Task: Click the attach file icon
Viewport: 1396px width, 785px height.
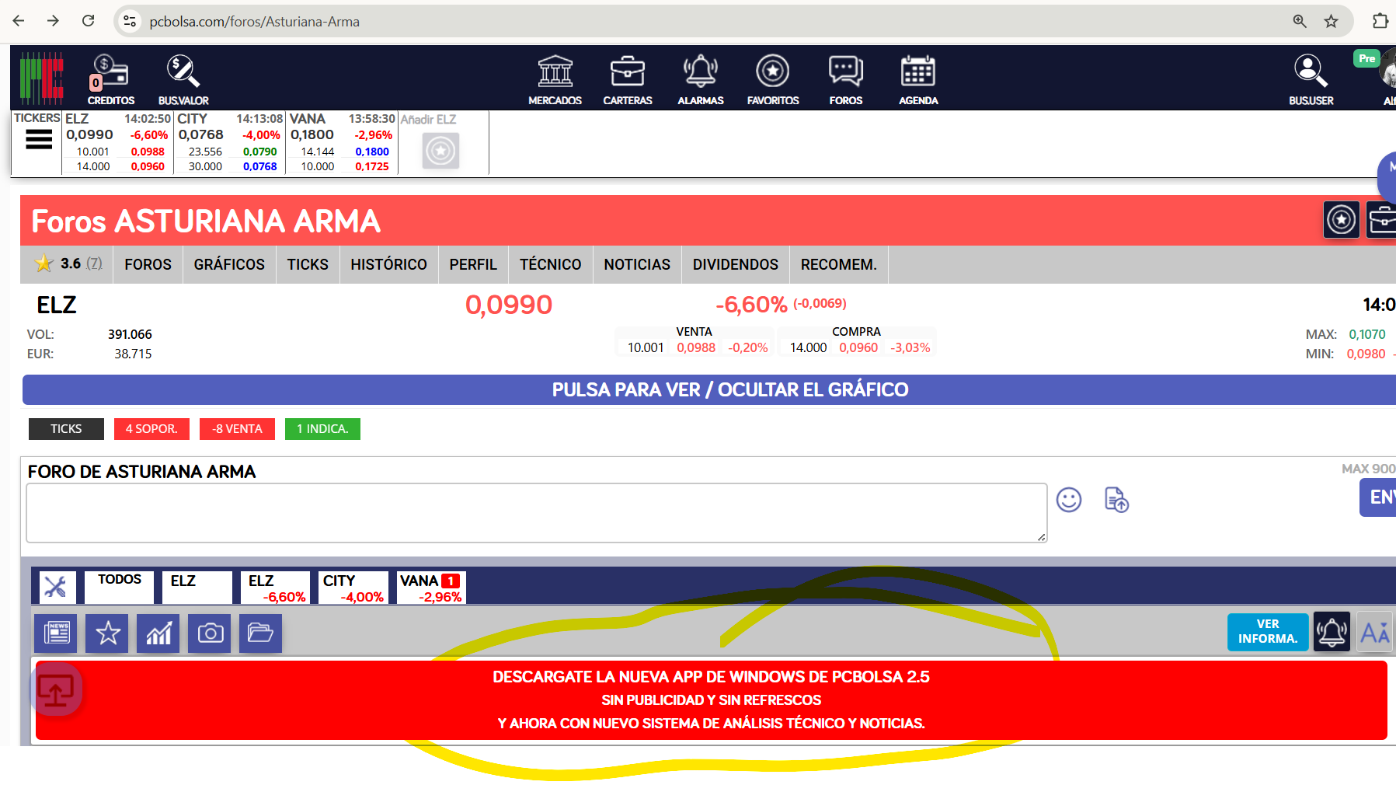Action: coord(1116,500)
